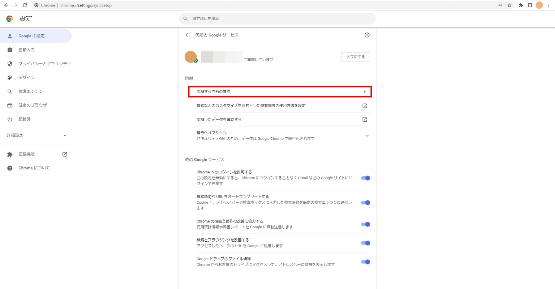The height and width of the screenshot is (289, 555).
Task: Open the side panel icon in toolbar
Action: click(530, 5)
